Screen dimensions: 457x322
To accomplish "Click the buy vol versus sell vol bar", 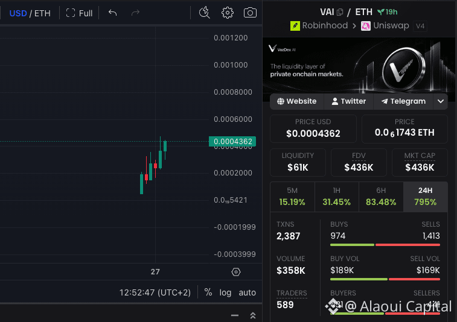I will click(385, 279).
